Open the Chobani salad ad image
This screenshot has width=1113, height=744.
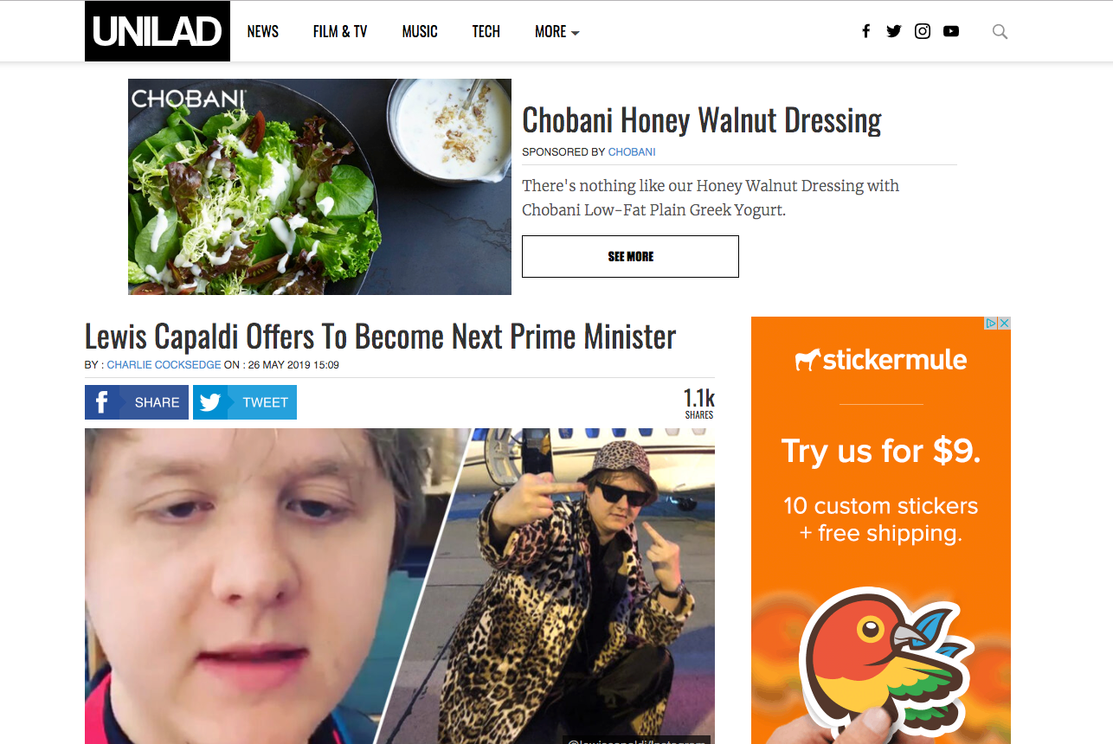(319, 187)
